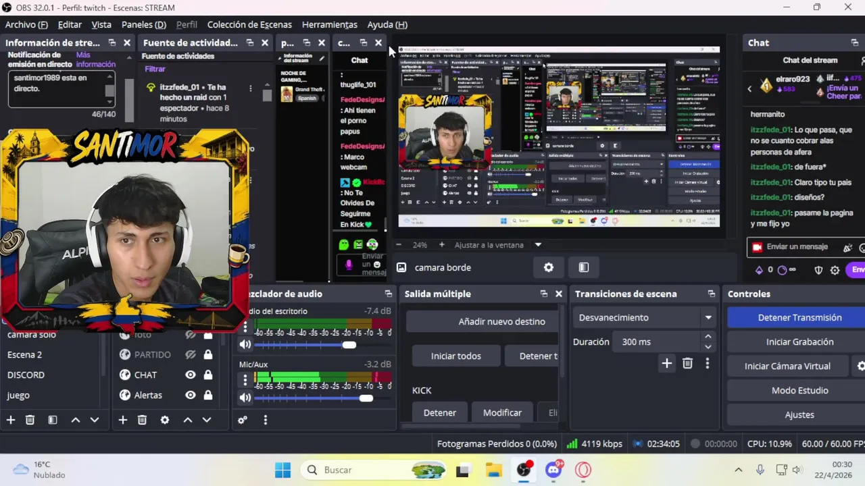Unlock the CHAT source
Viewport: 865px width, 486px height.
point(208,375)
